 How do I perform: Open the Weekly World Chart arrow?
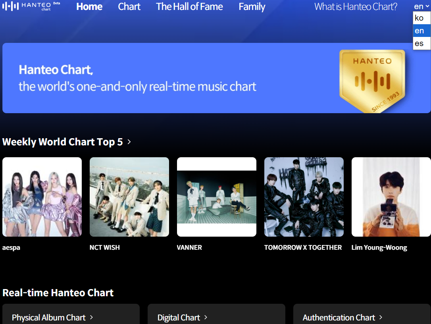click(129, 142)
